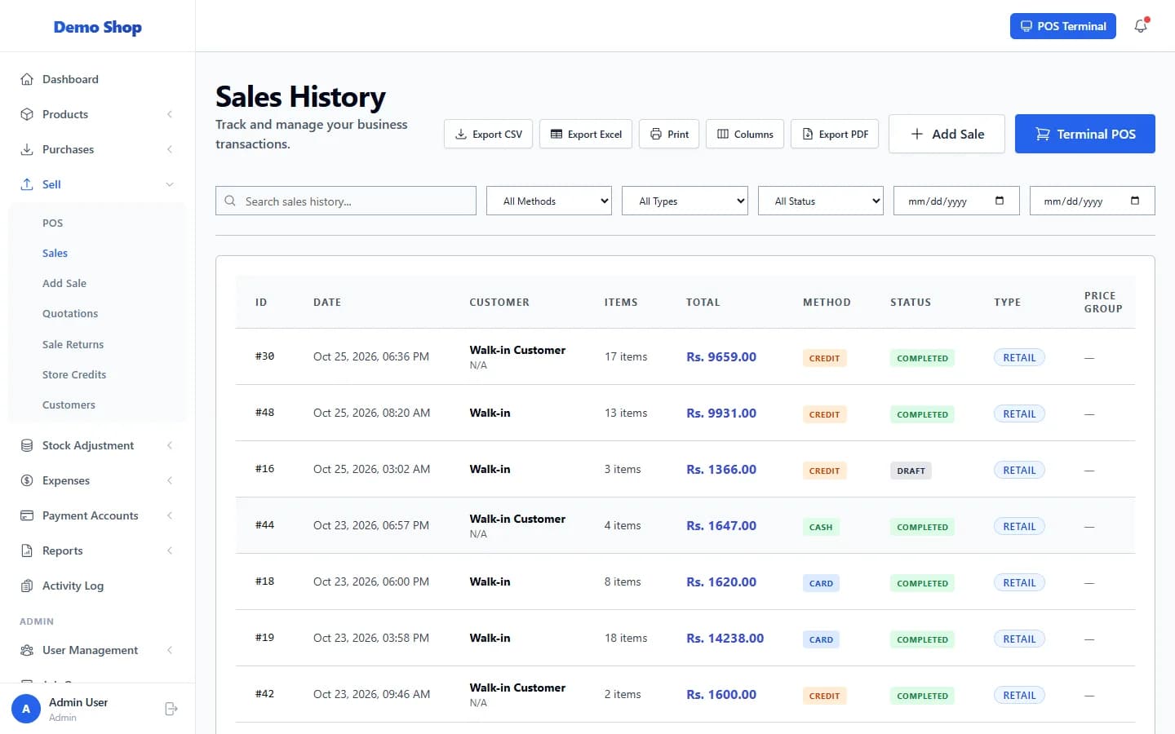Click the Products box icon

pyautogui.click(x=27, y=114)
